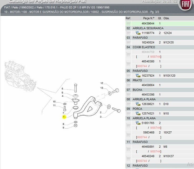Open replacement info icon for 12574521
The width and height of the screenshot is (194, 169).
coord(138,113)
